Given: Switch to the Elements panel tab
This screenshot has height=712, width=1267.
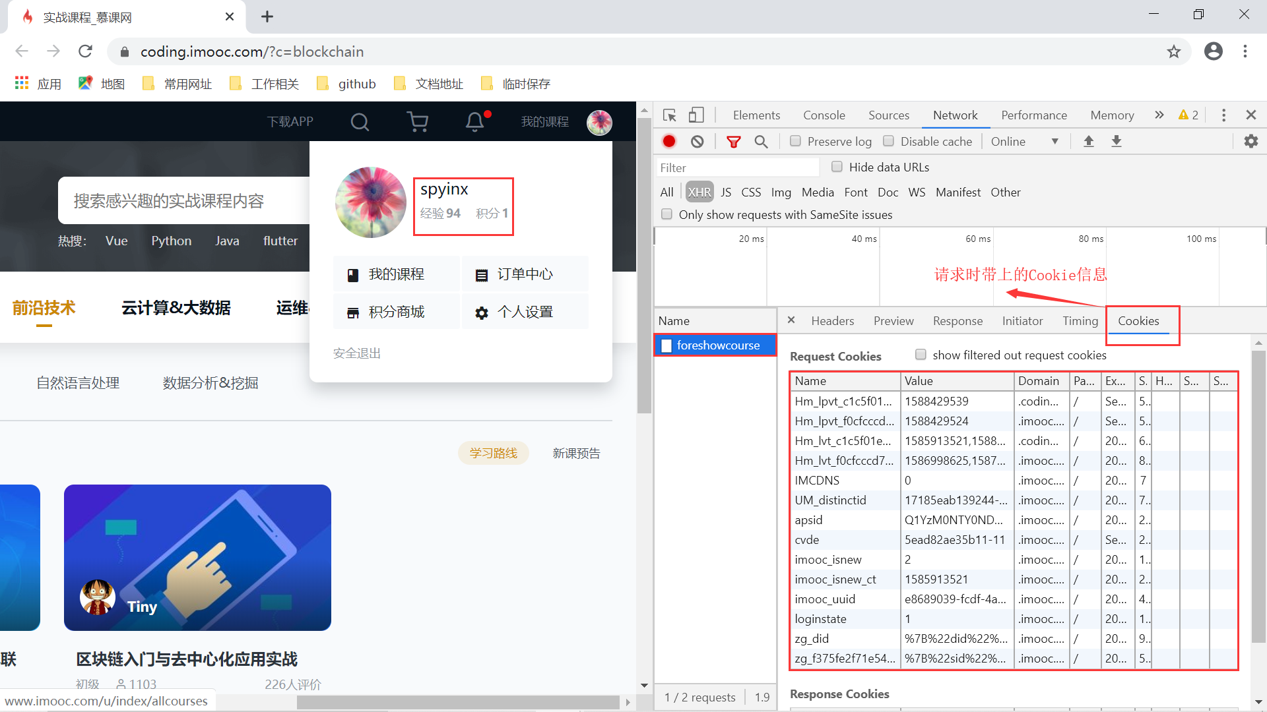Looking at the screenshot, I should pyautogui.click(x=756, y=115).
